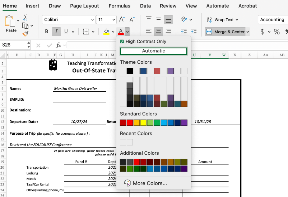The height and width of the screenshot is (197, 288).
Task: Click the Insert Function fx icon
Action: (59, 45)
